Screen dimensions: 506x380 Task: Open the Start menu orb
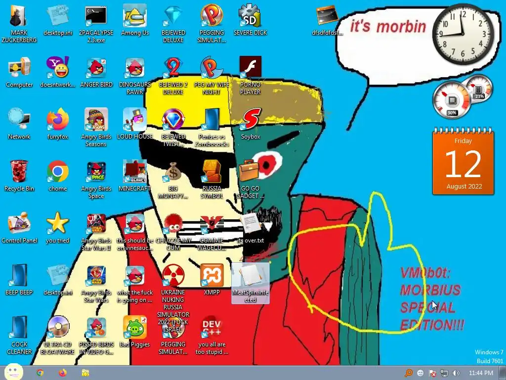coord(13,372)
